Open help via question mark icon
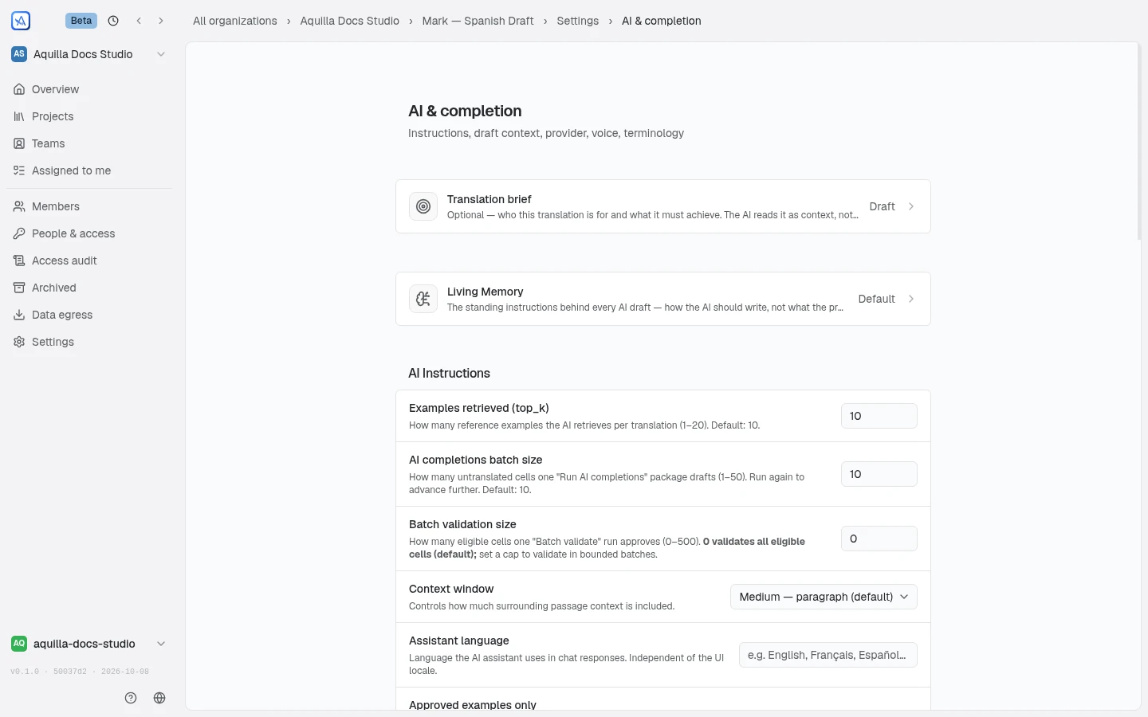 (x=131, y=698)
